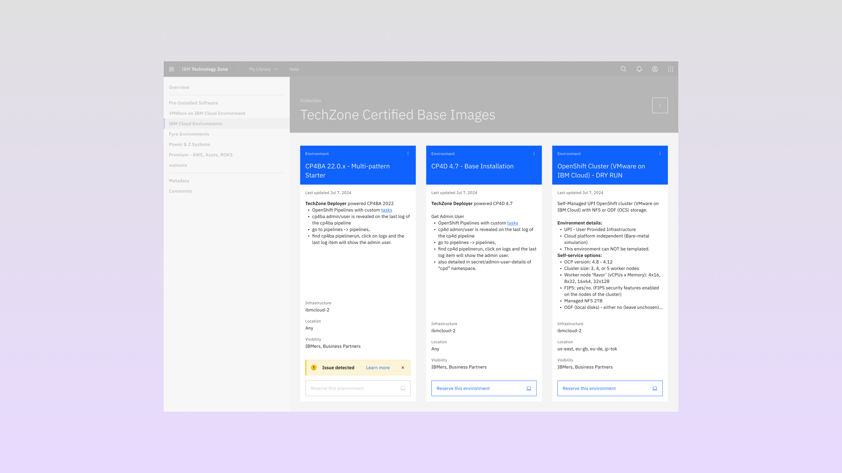Open the hamburger navigation menu
This screenshot has height=473, width=842.
click(171, 69)
